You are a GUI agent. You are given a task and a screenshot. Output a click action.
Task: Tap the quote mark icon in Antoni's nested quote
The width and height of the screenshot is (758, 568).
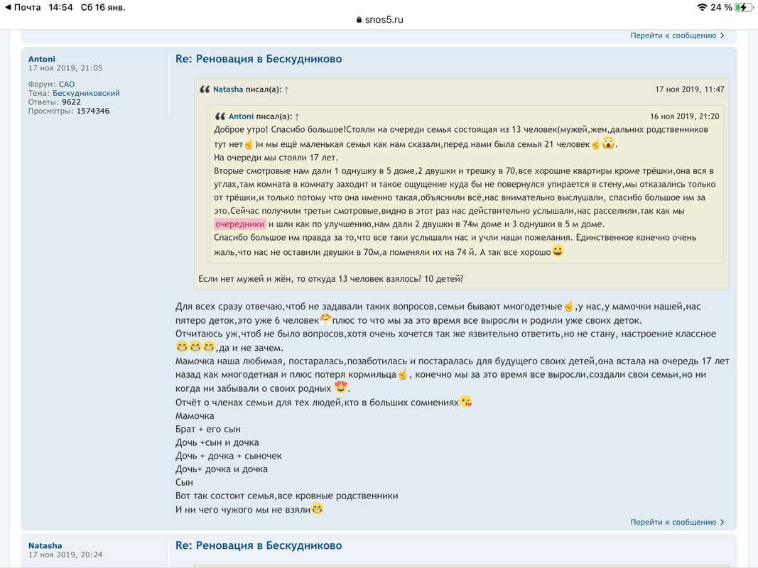tap(220, 116)
